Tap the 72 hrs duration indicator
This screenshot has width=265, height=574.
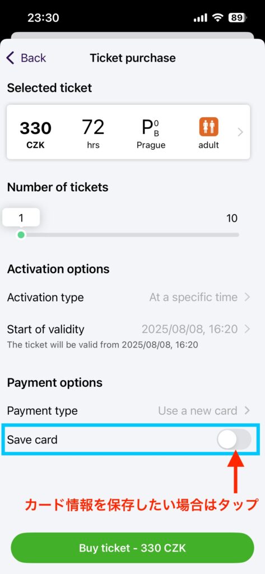click(x=92, y=133)
